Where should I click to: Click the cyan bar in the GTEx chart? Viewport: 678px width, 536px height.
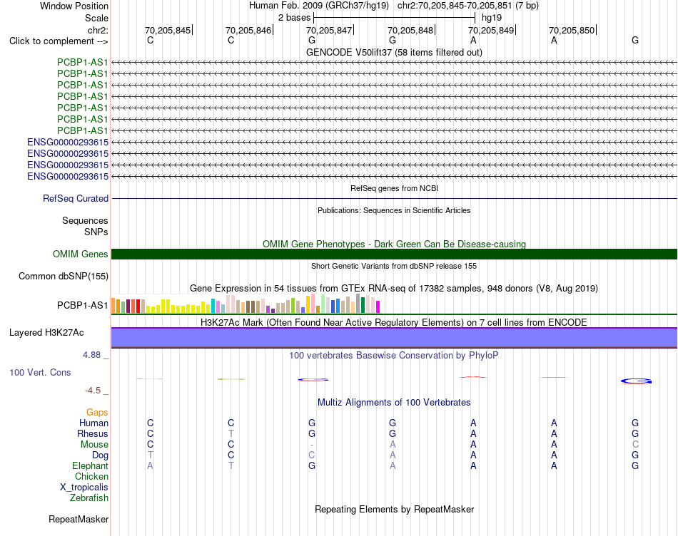[x=213, y=305]
